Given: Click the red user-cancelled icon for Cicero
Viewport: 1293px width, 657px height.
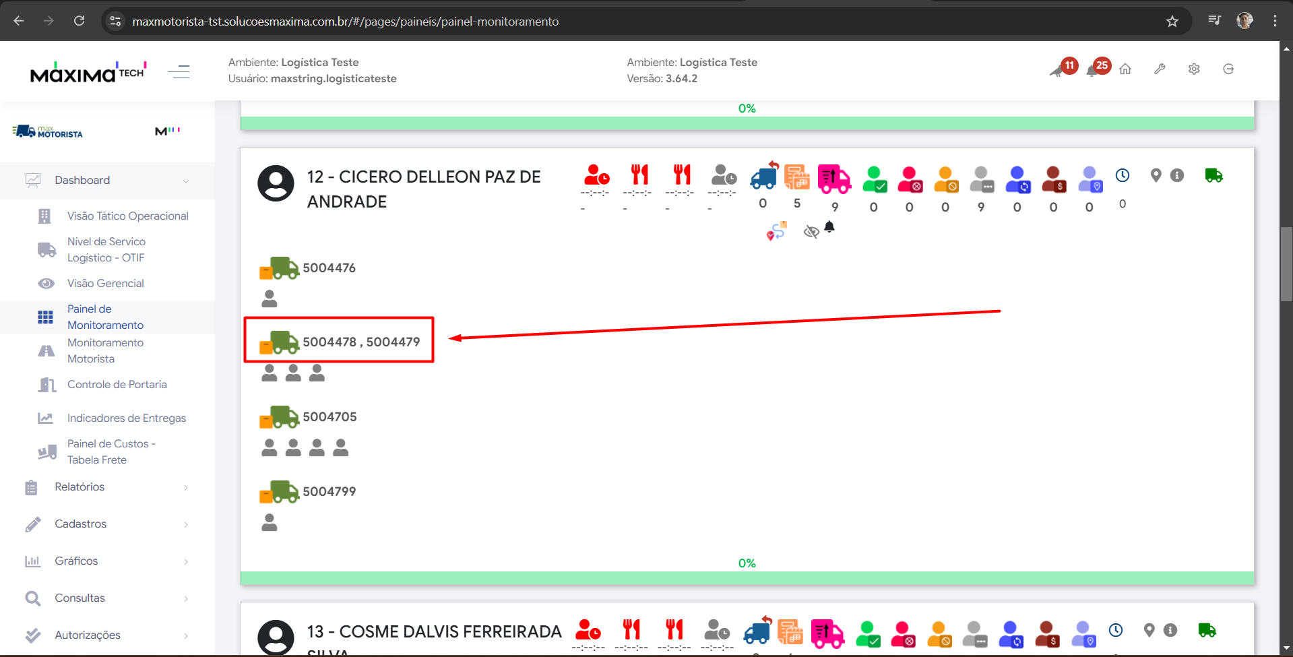Looking at the screenshot, I should pyautogui.click(x=910, y=179).
